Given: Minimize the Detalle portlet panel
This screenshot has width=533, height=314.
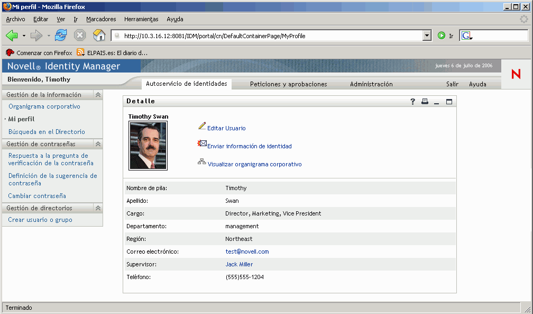Looking at the screenshot, I should 437,102.
